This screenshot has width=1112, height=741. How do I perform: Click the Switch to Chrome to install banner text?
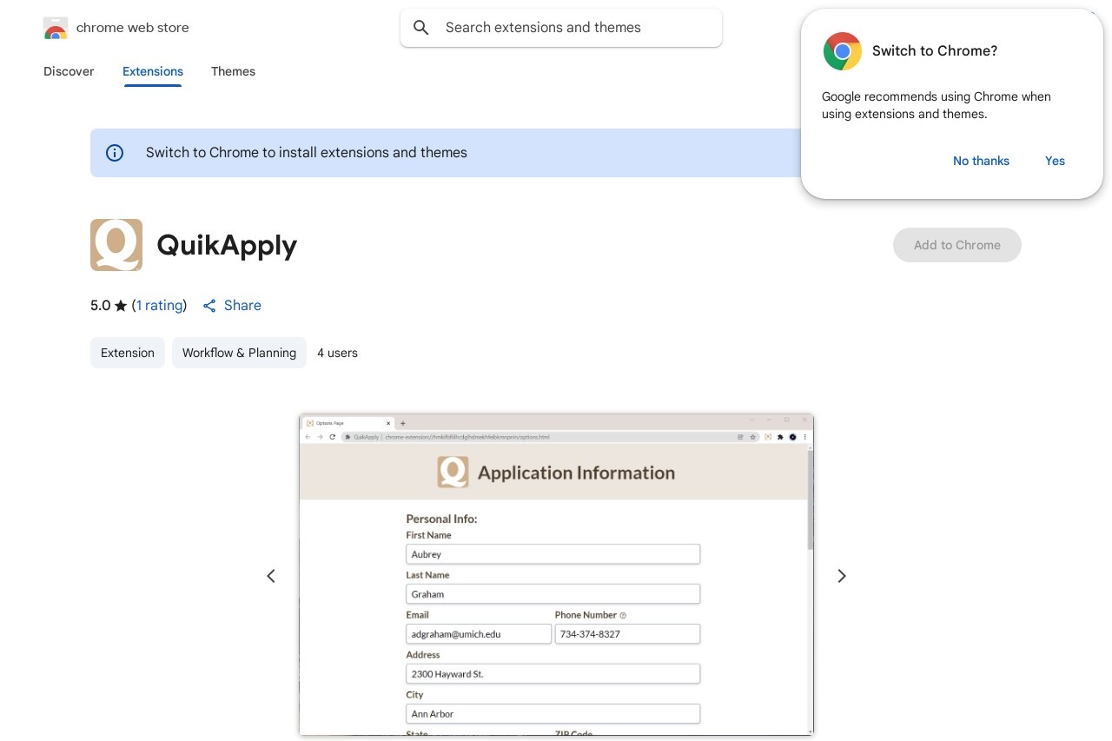point(307,153)
